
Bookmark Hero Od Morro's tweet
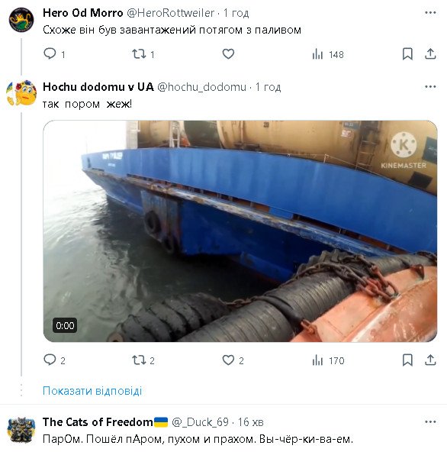(407, 54)
